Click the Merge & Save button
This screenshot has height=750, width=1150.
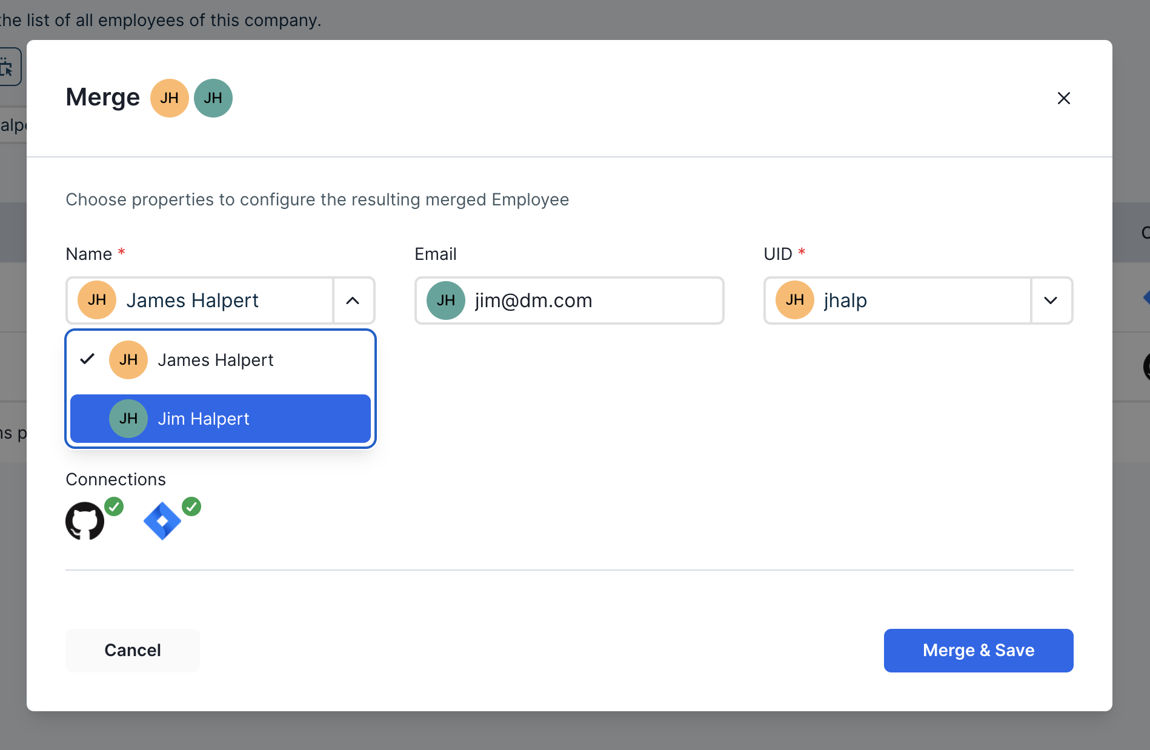979,651
